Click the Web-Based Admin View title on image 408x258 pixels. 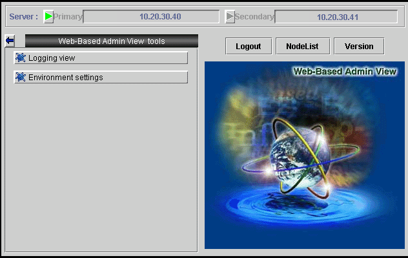click(345, 71)
